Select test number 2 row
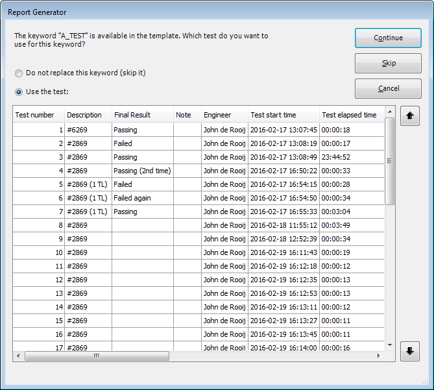Viewport: 434px width, 390px height. coord(199,143)
